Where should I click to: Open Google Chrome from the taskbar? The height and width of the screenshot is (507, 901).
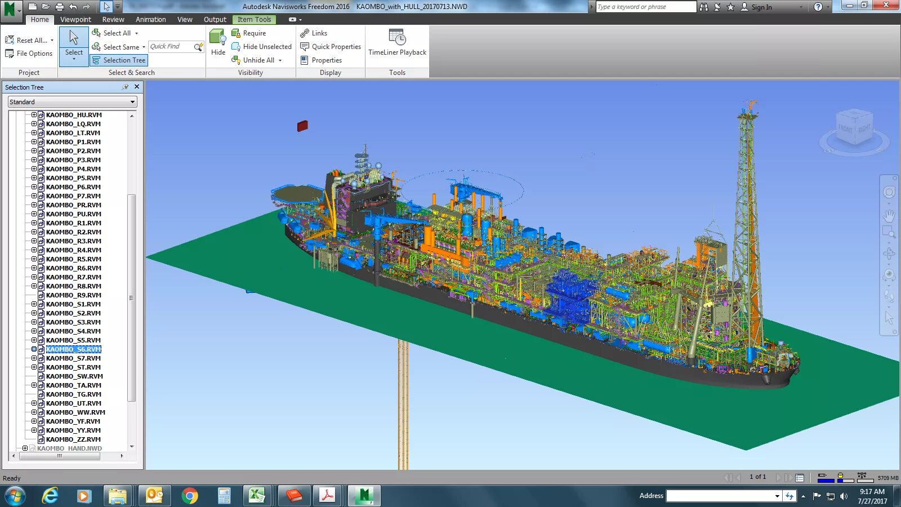[190, 496]
